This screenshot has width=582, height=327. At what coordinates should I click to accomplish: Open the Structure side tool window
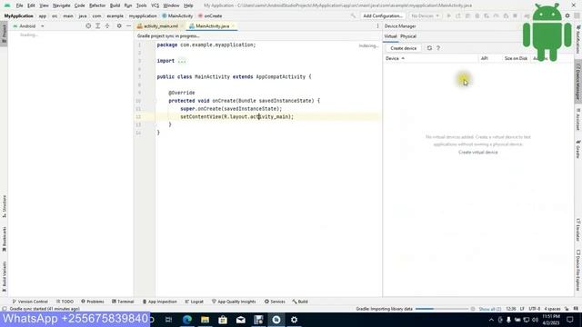(x=4, y=206)
